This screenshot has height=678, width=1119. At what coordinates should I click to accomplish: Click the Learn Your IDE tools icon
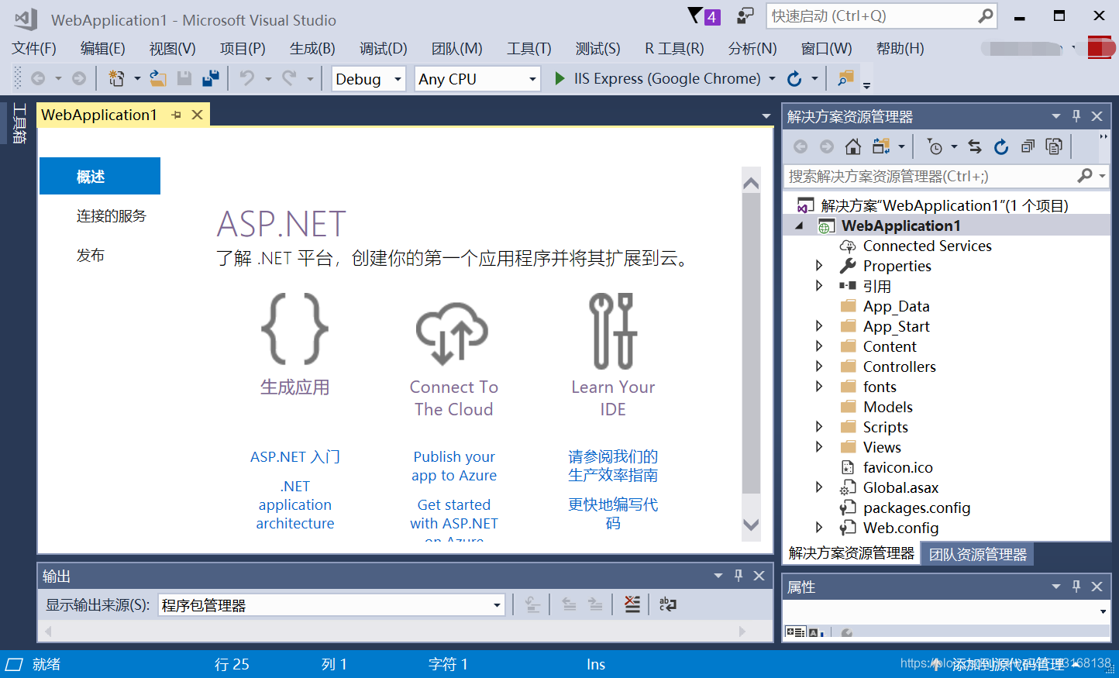click(613, 331)
